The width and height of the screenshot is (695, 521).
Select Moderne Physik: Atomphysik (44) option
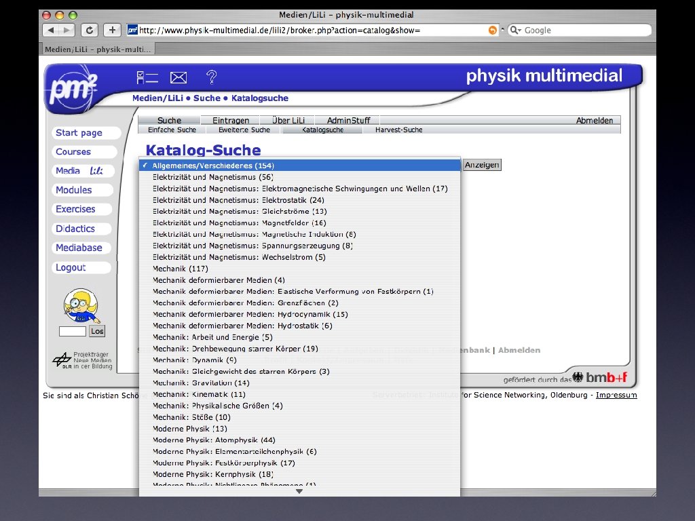tap(299, 440)
